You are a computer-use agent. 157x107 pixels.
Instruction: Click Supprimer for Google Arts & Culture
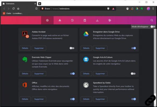tap(100, 74)
